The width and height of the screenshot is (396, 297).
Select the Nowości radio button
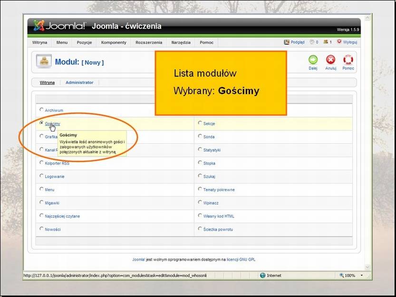click(x=41, y=229)
